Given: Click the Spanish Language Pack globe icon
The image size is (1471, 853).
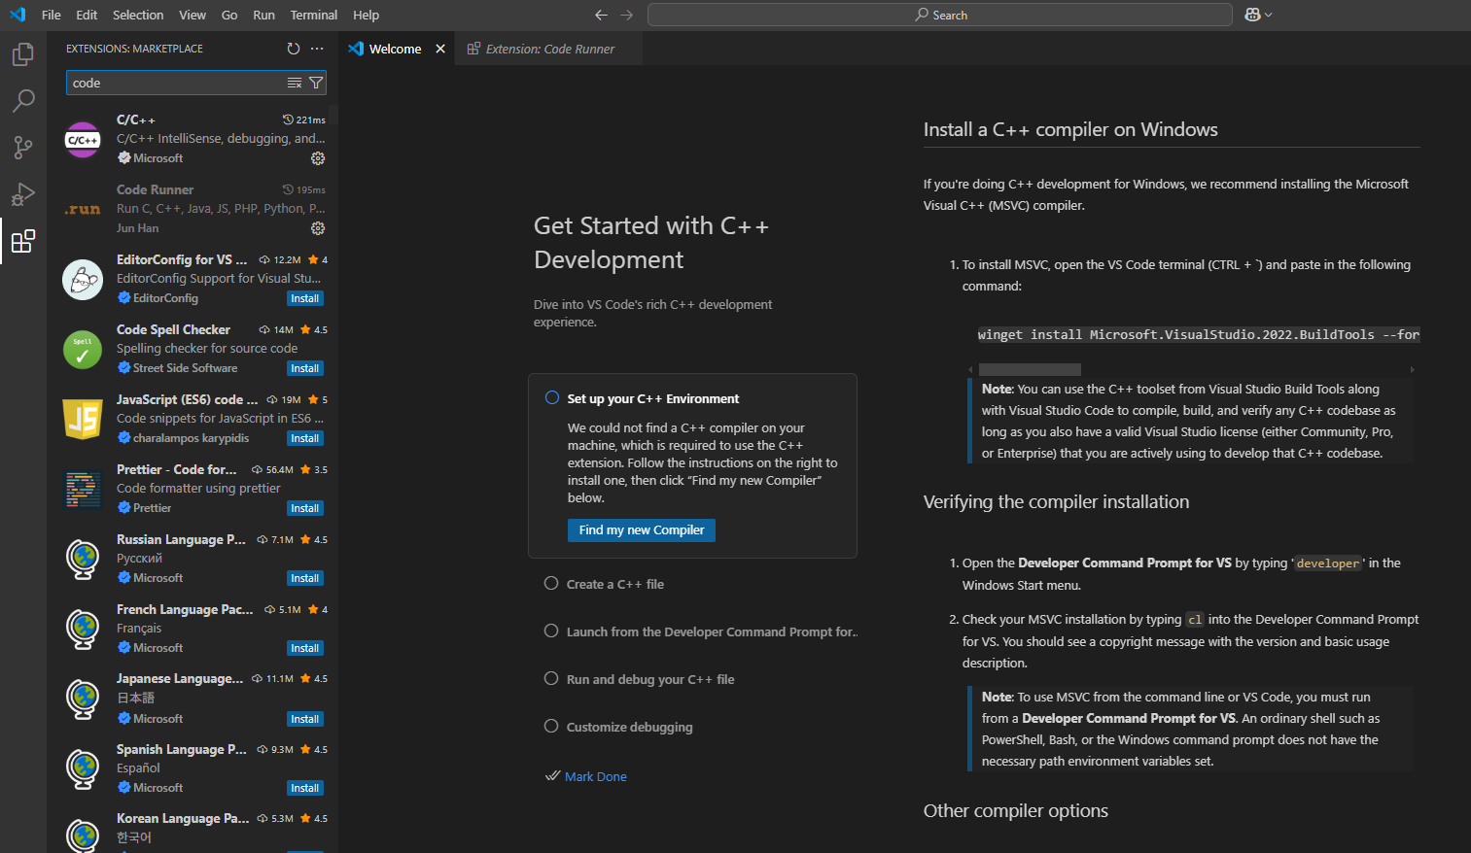Looking at the screenshot, I should [83, 768].
